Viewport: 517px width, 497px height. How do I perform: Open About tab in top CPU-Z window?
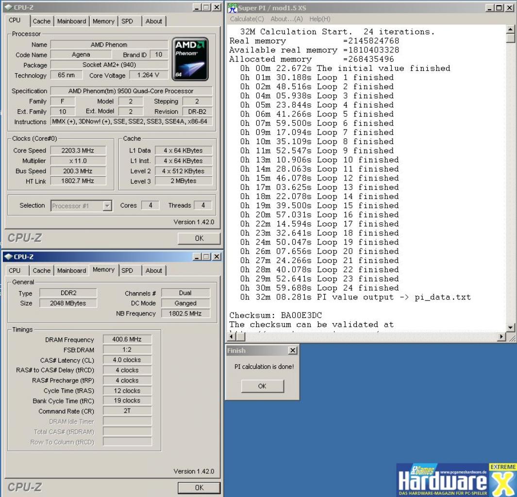154,21
